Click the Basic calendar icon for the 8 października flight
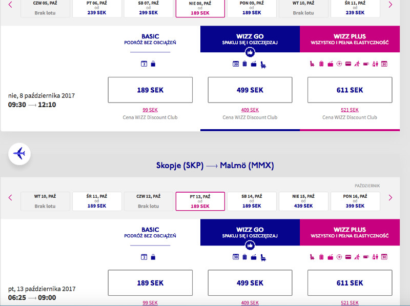Image resolution: width=410 pixels, height=306 pixels. tap(144, 64)
